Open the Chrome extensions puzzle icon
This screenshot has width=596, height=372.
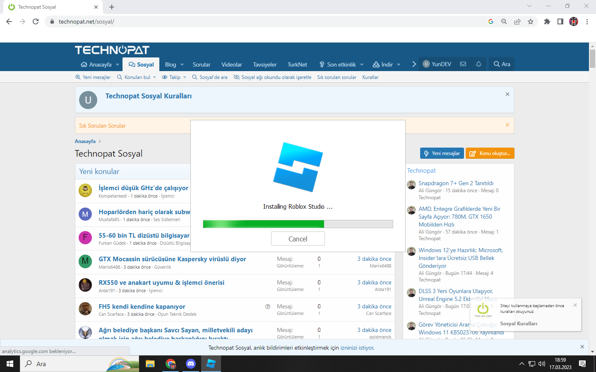[x=547, y=21]
